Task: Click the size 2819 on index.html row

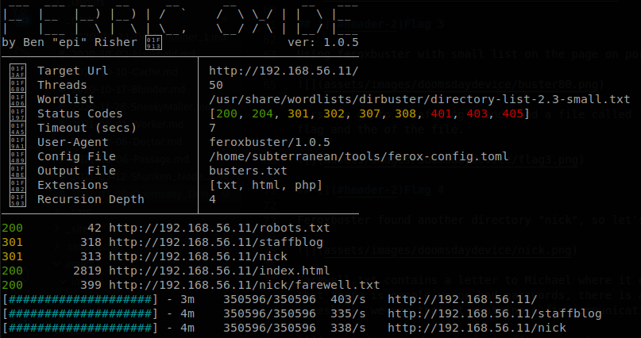Action: click(x=87, y=271)
